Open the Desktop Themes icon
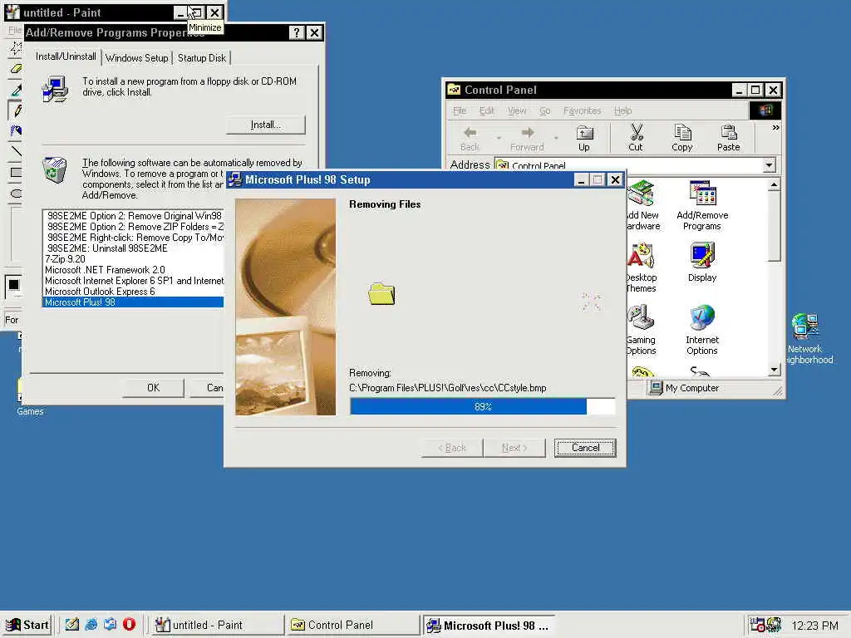851x638 pixels. 642,268
